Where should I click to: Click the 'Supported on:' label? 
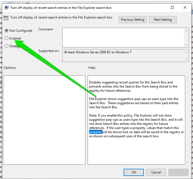[x=49, y=51]
